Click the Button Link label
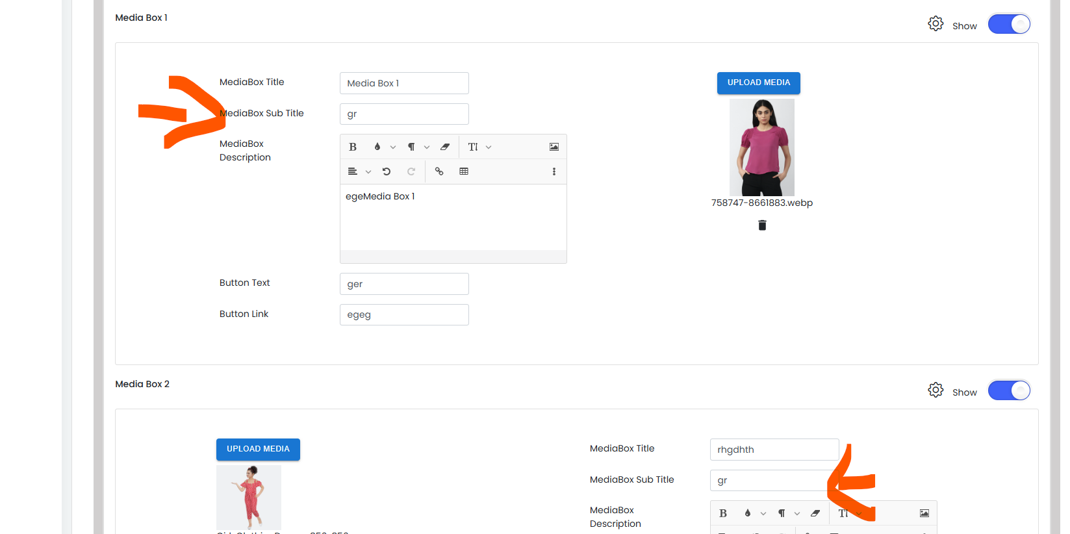This screenshot has width=1070, height=534. pos(244,314)
